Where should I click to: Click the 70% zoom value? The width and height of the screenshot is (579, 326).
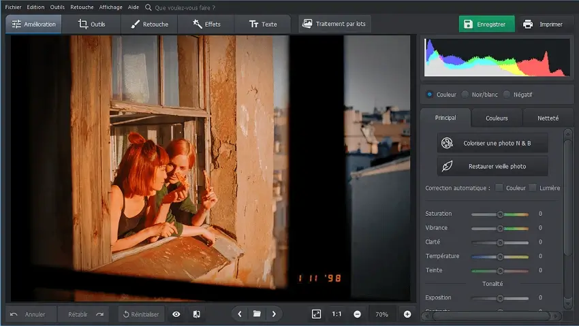click(382, 314)
